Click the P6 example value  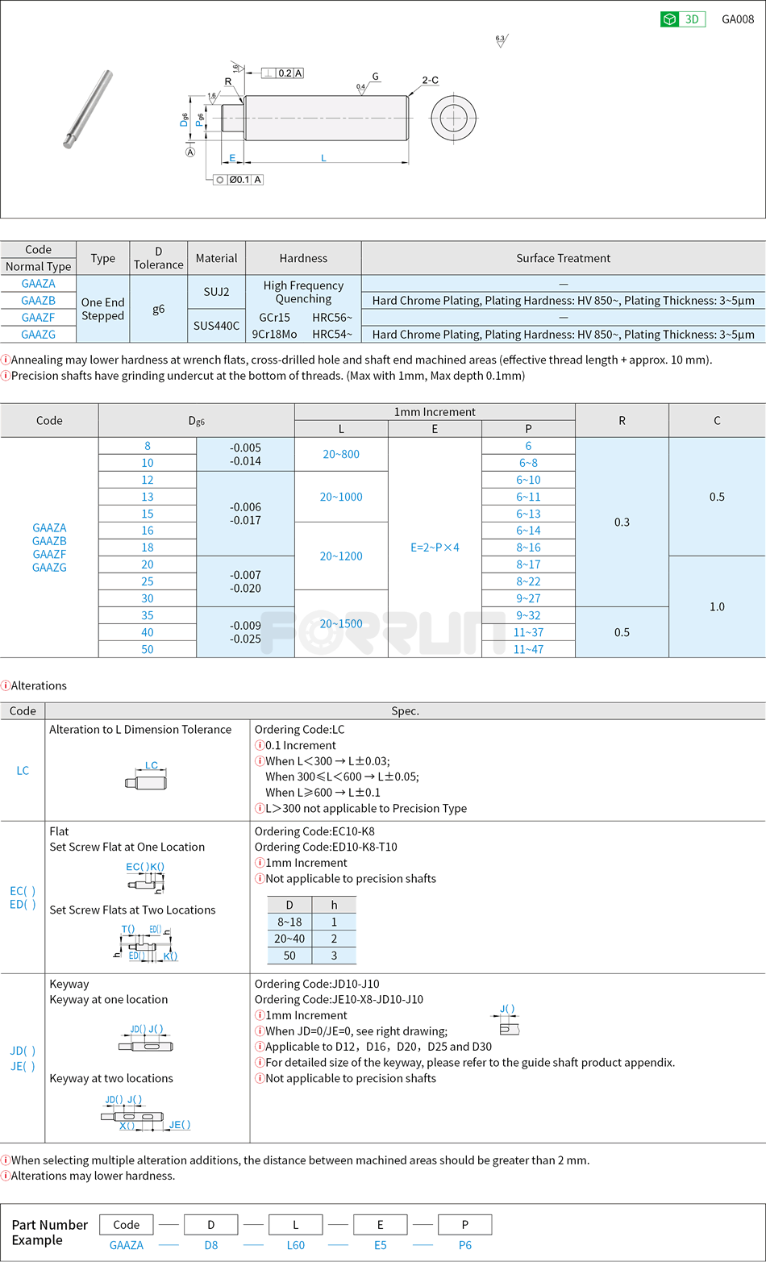(465, 1245)
